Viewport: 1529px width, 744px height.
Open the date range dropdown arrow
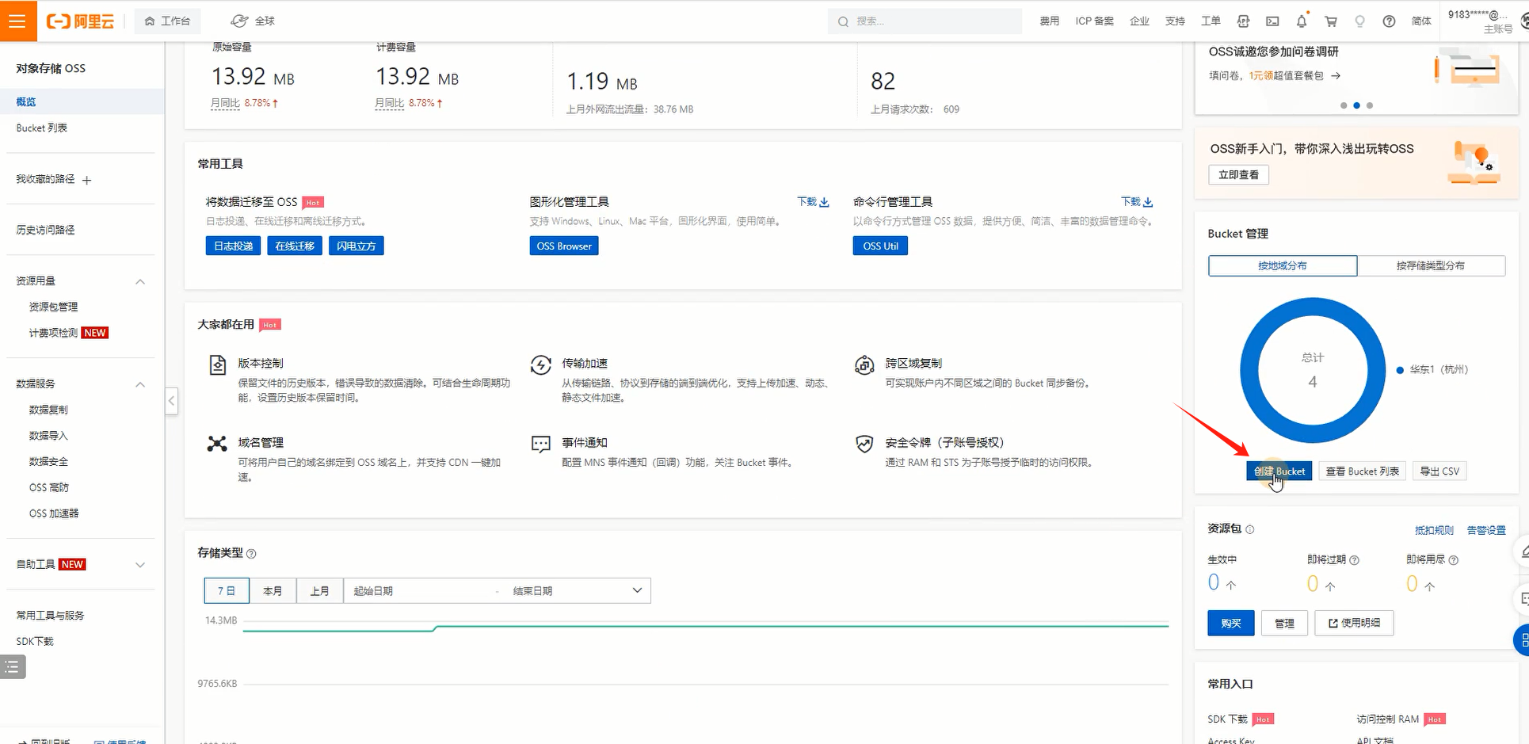pyautogui.click(x=637, y=590)
